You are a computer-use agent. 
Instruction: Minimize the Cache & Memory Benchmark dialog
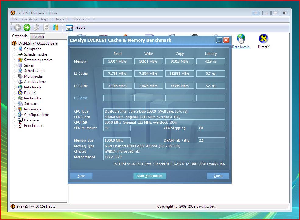[219, 40]
